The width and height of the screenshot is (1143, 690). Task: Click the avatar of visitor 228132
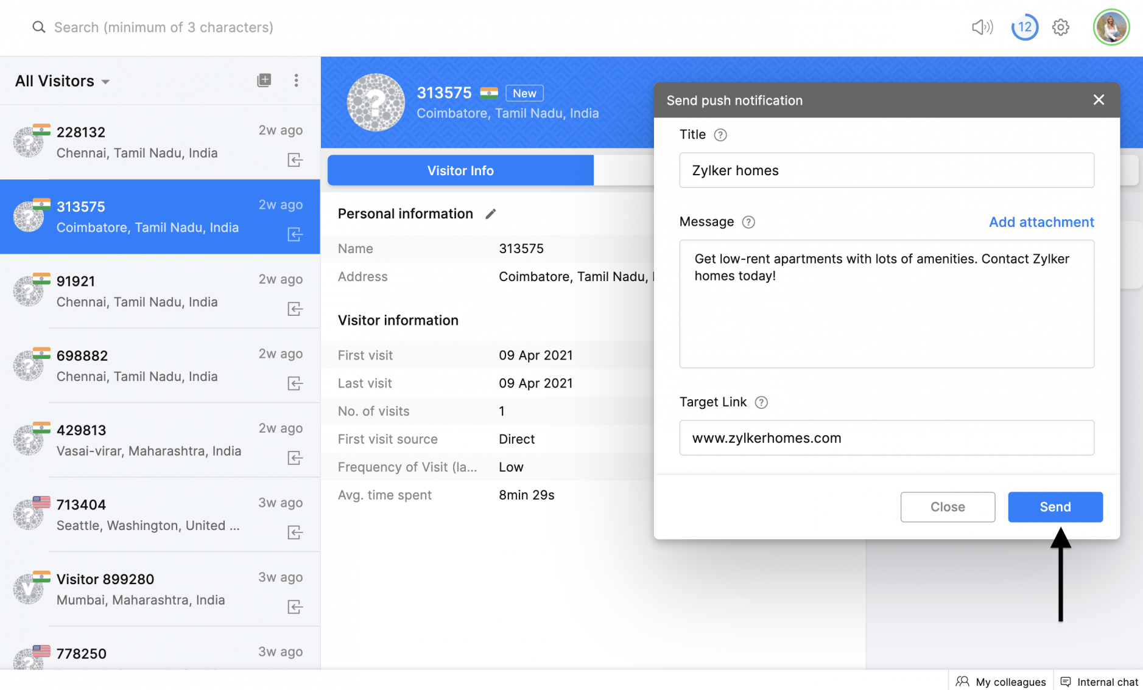[29, 142]
